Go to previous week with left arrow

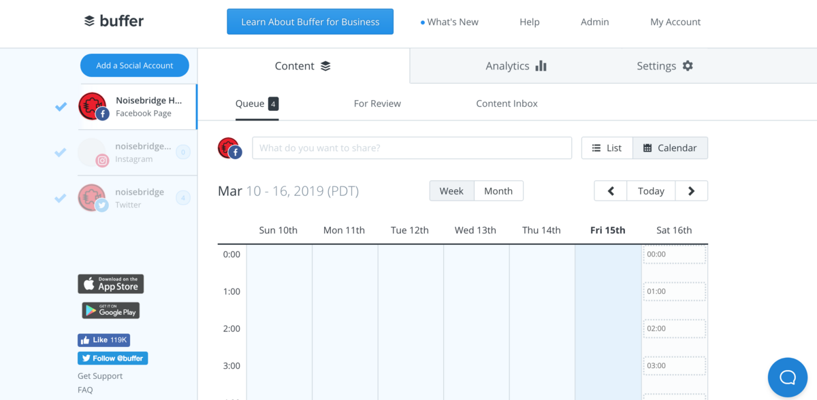click(611, 191)
